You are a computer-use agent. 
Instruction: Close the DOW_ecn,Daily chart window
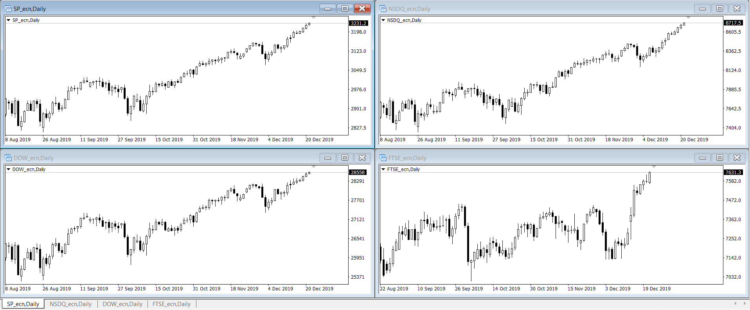pos(362,158)
